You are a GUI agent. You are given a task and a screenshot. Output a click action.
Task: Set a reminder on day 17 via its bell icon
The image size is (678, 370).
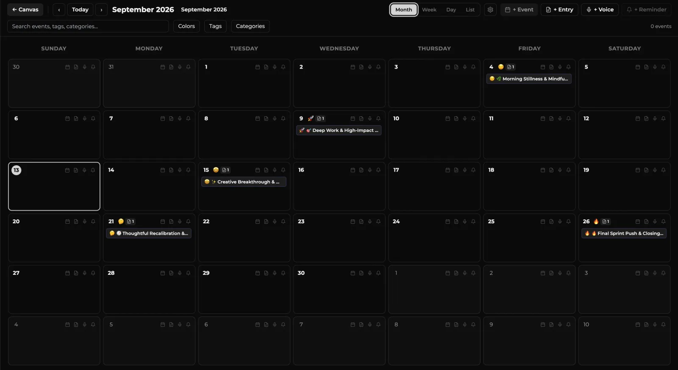(473, 170)
